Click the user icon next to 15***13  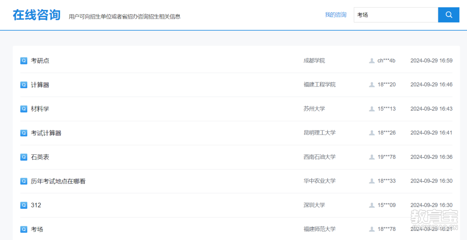[372, 109]
